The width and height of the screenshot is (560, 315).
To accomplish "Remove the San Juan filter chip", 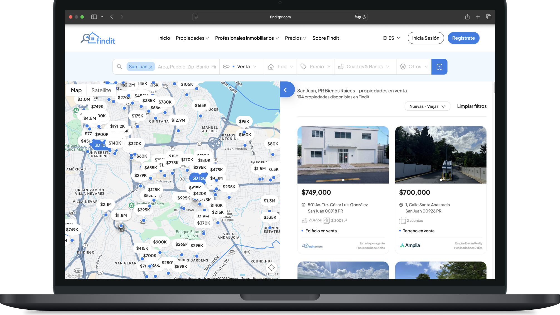I will (151, 67).
